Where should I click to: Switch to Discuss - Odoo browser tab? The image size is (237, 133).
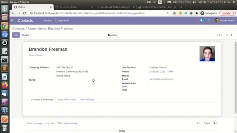(x=74, y=7)
